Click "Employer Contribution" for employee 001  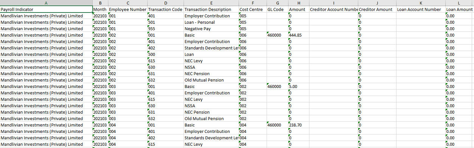(211, 16)
